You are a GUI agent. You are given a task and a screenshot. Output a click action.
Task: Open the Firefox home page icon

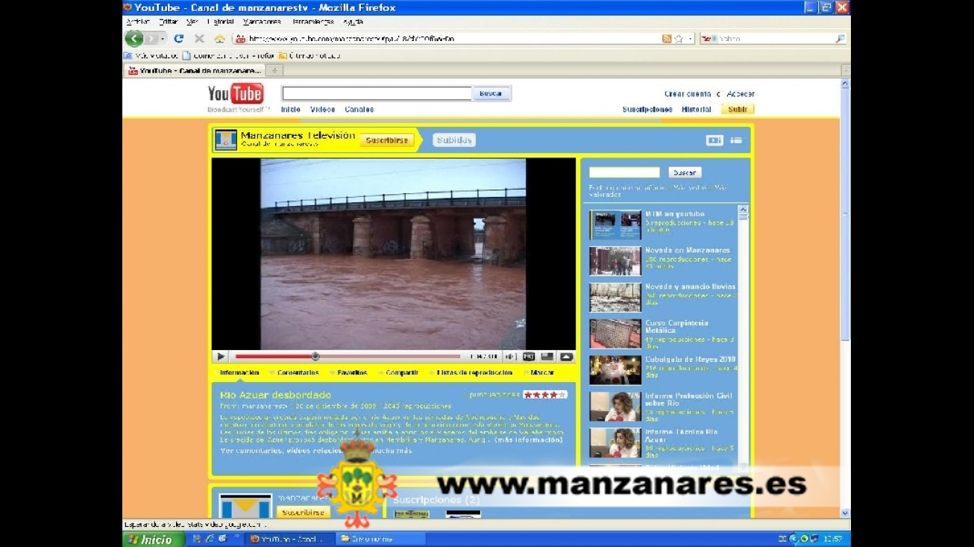pos(219,39)
